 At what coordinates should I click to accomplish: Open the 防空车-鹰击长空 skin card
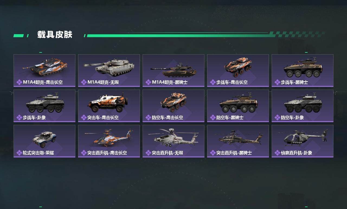(173, 106)
